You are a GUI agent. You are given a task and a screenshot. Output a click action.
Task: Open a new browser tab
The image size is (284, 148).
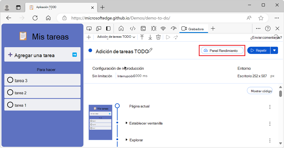point(102,7)
